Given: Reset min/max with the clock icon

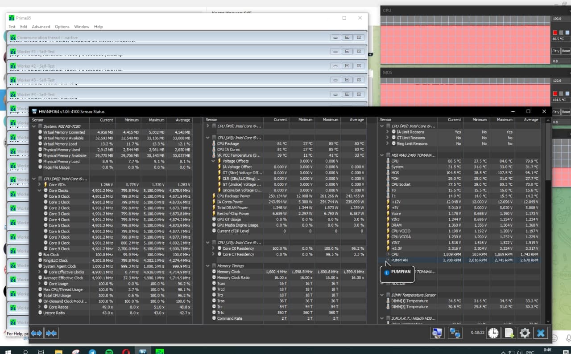Looking at the screenshot, I should coord(493,333).
